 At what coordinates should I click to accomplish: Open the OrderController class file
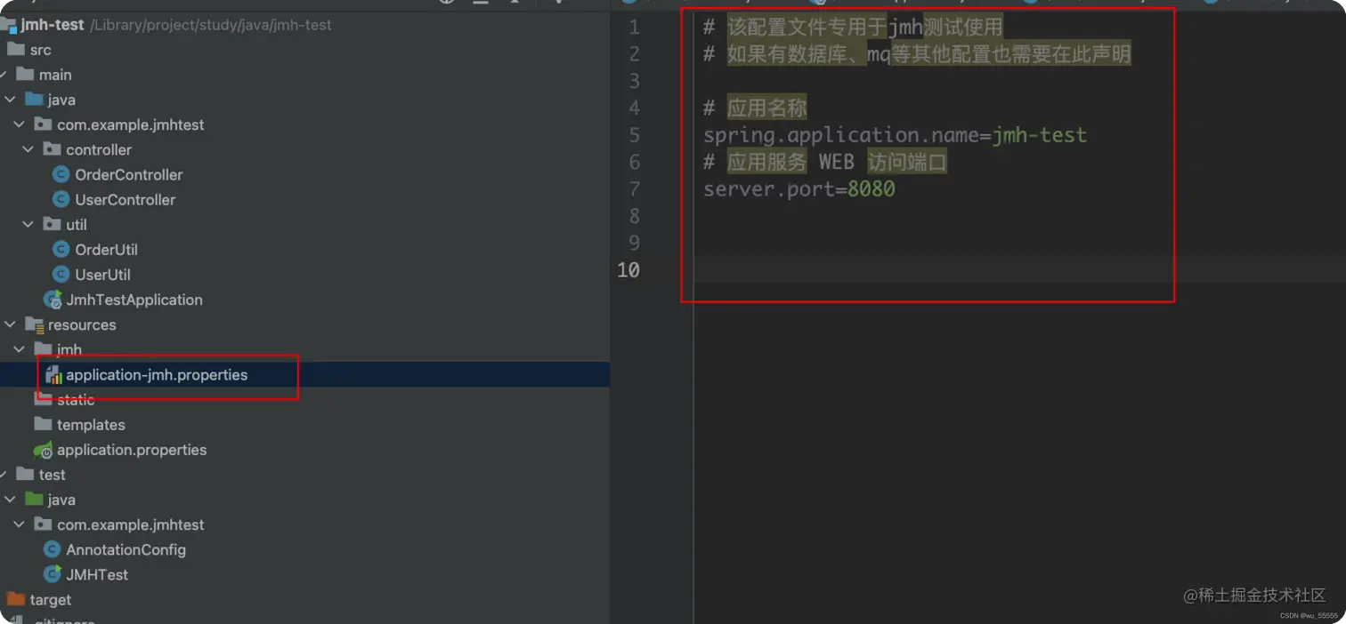(x=128, y=175)
